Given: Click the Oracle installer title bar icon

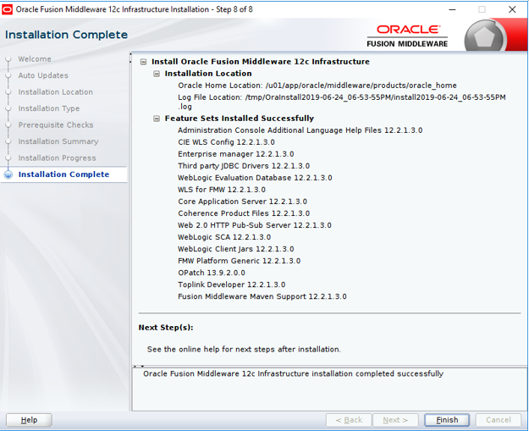Looking at the screenshot, I should pyautogui.click(x=8, y=9).
